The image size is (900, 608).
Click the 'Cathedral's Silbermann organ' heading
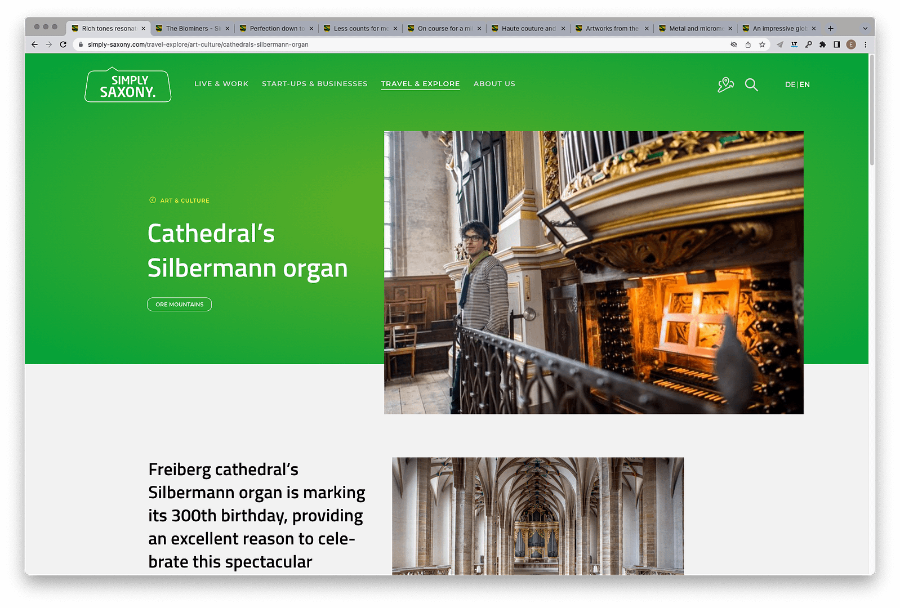[247, 251]
